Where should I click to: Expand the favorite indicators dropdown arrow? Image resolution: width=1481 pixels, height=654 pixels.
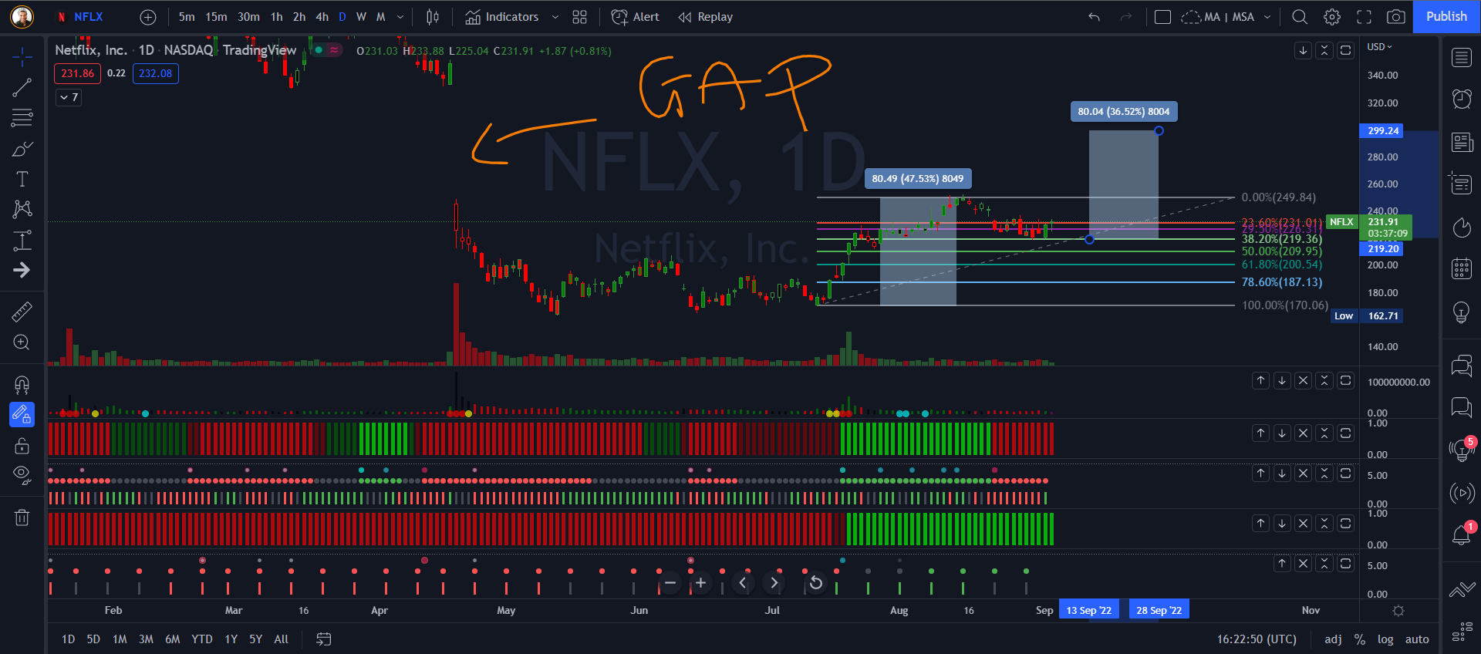pyautogui.click(x=555, y=17)
